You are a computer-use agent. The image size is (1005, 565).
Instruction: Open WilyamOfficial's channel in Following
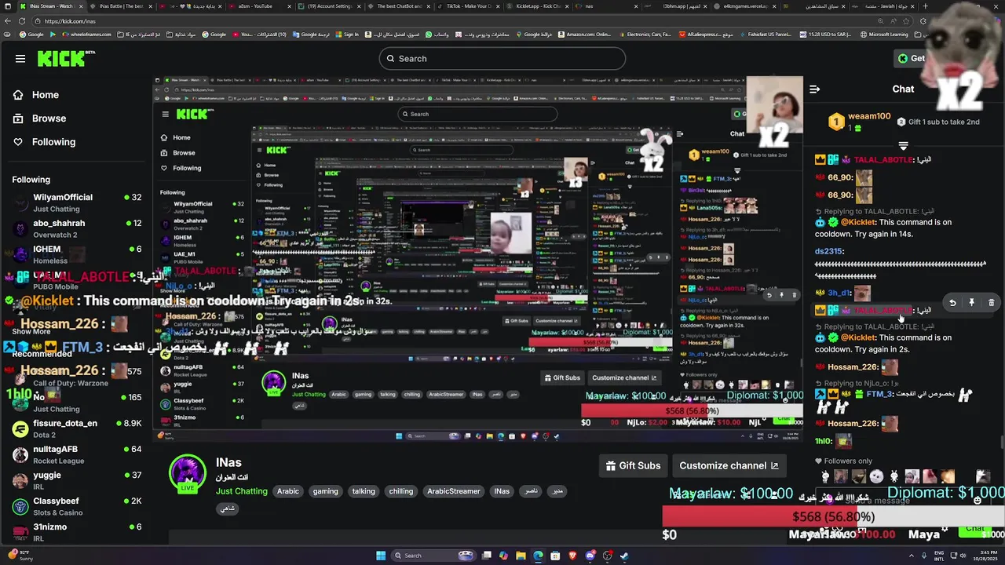[76, 202]
